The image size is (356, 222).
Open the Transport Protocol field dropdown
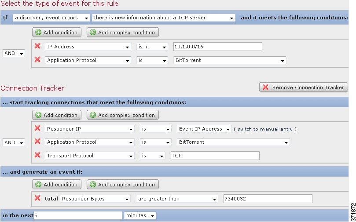point(90,156)
